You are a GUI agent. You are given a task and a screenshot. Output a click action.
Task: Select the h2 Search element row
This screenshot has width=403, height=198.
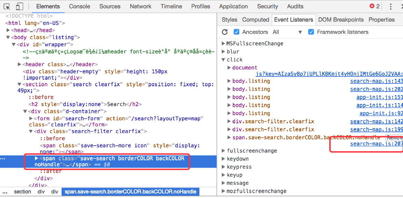(85, 104)
